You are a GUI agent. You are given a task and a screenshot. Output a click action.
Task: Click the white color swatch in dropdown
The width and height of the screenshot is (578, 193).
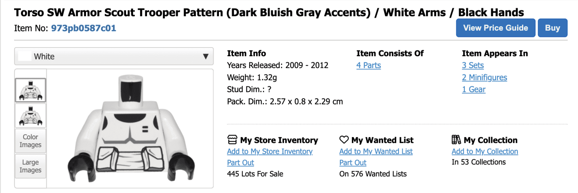[25, 57]
